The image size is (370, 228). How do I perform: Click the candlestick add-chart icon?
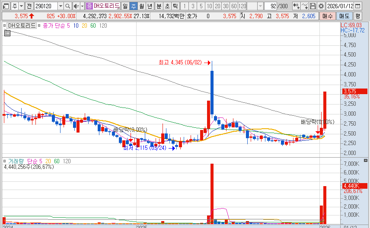click(x=296, y=6)
